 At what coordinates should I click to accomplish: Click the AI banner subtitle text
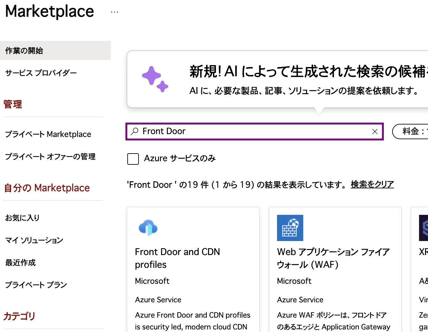304,91
